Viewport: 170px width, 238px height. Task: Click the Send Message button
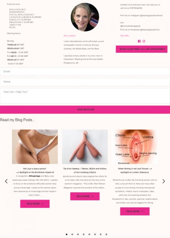[85, 109]
